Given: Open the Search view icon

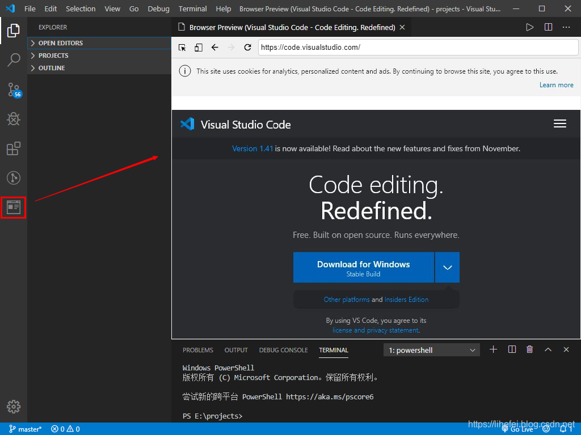Looking at the screenshot, I should click(x=14, y=59).
